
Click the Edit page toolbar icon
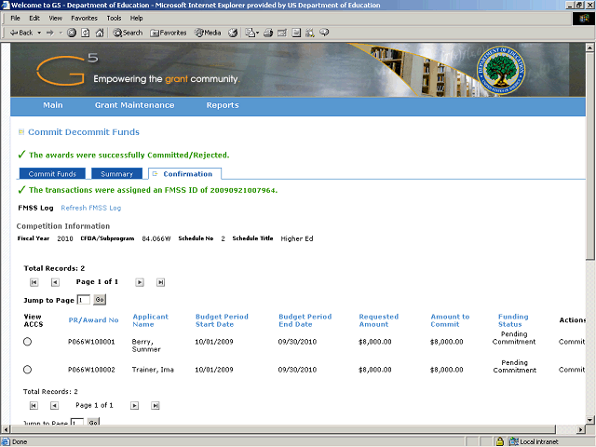[282, 33]
